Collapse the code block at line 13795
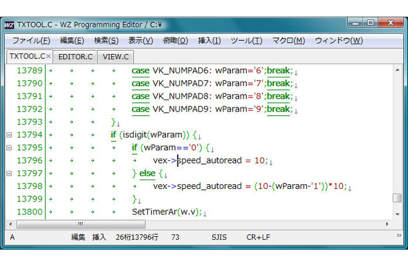This screenshot has width=408, height=267. (x=9, y=148)
